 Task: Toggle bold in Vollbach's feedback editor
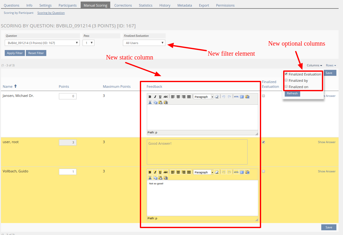click(150, 172)
